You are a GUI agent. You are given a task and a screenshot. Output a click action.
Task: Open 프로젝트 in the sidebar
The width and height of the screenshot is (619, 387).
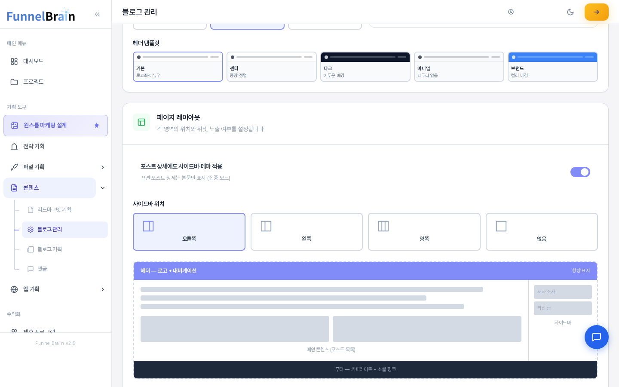pyautogui.click(x=56, y=82)
